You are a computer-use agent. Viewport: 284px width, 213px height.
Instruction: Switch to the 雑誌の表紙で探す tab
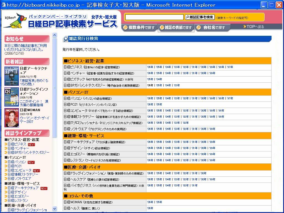(176, 27)
